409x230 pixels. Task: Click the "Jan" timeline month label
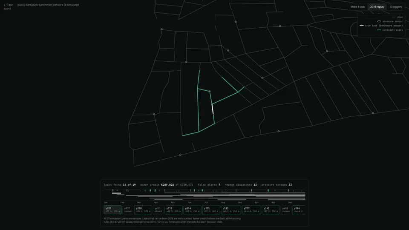[x=105, y=202]
